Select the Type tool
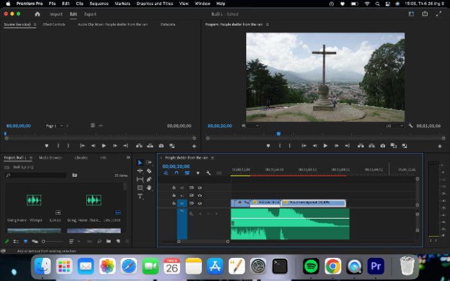This screenshot has height=281, width=450. [x=139, y=196]
